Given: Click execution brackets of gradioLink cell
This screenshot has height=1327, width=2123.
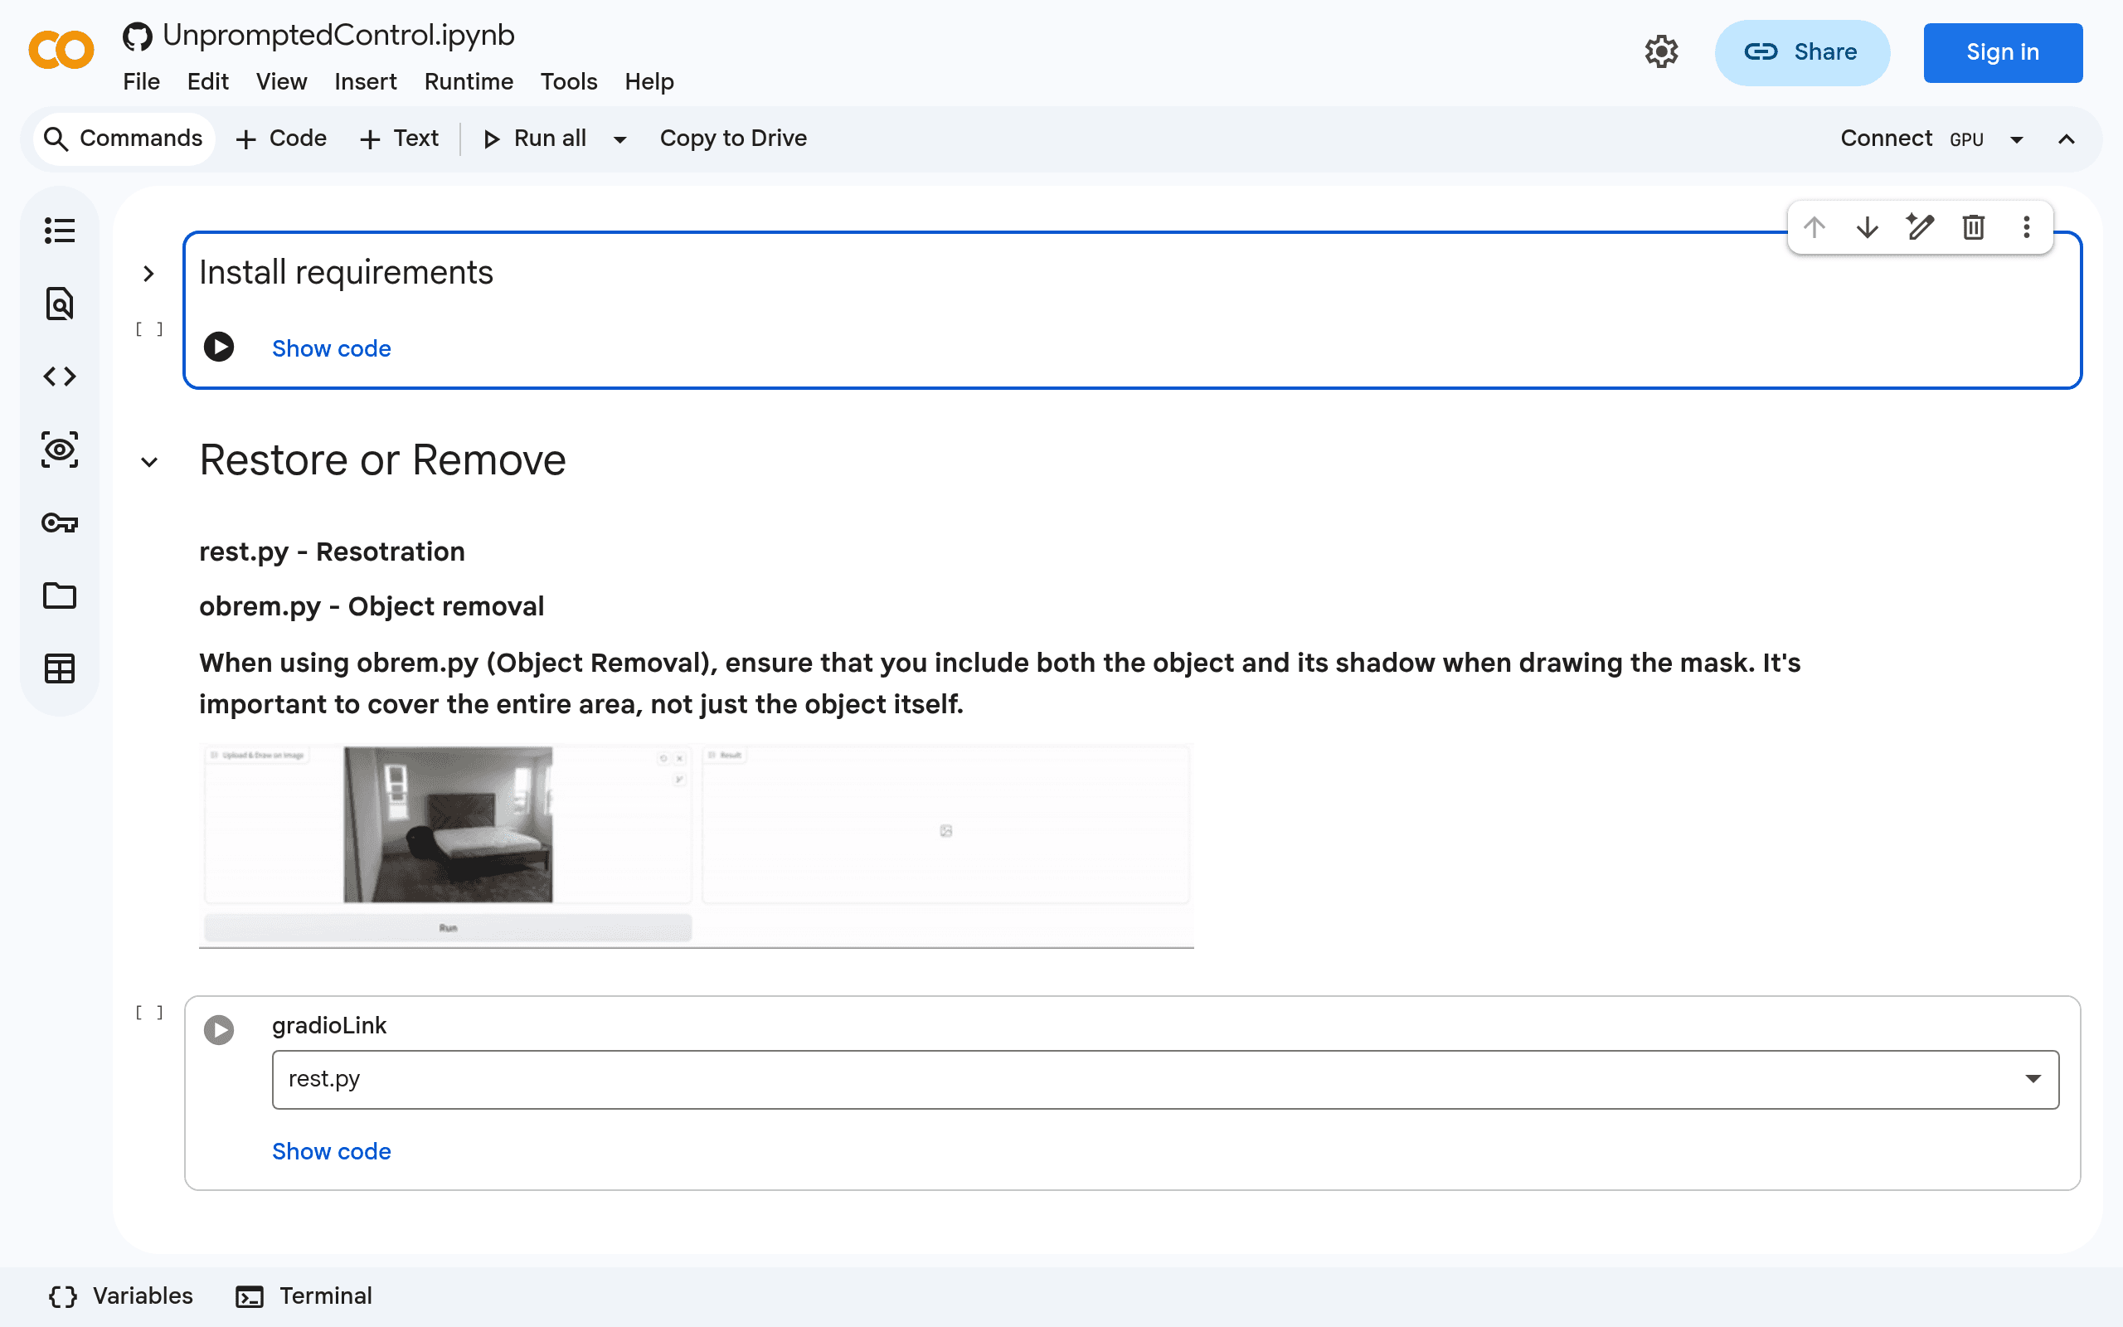Looking at the screenshot, I should click(x=149, y=1012).
